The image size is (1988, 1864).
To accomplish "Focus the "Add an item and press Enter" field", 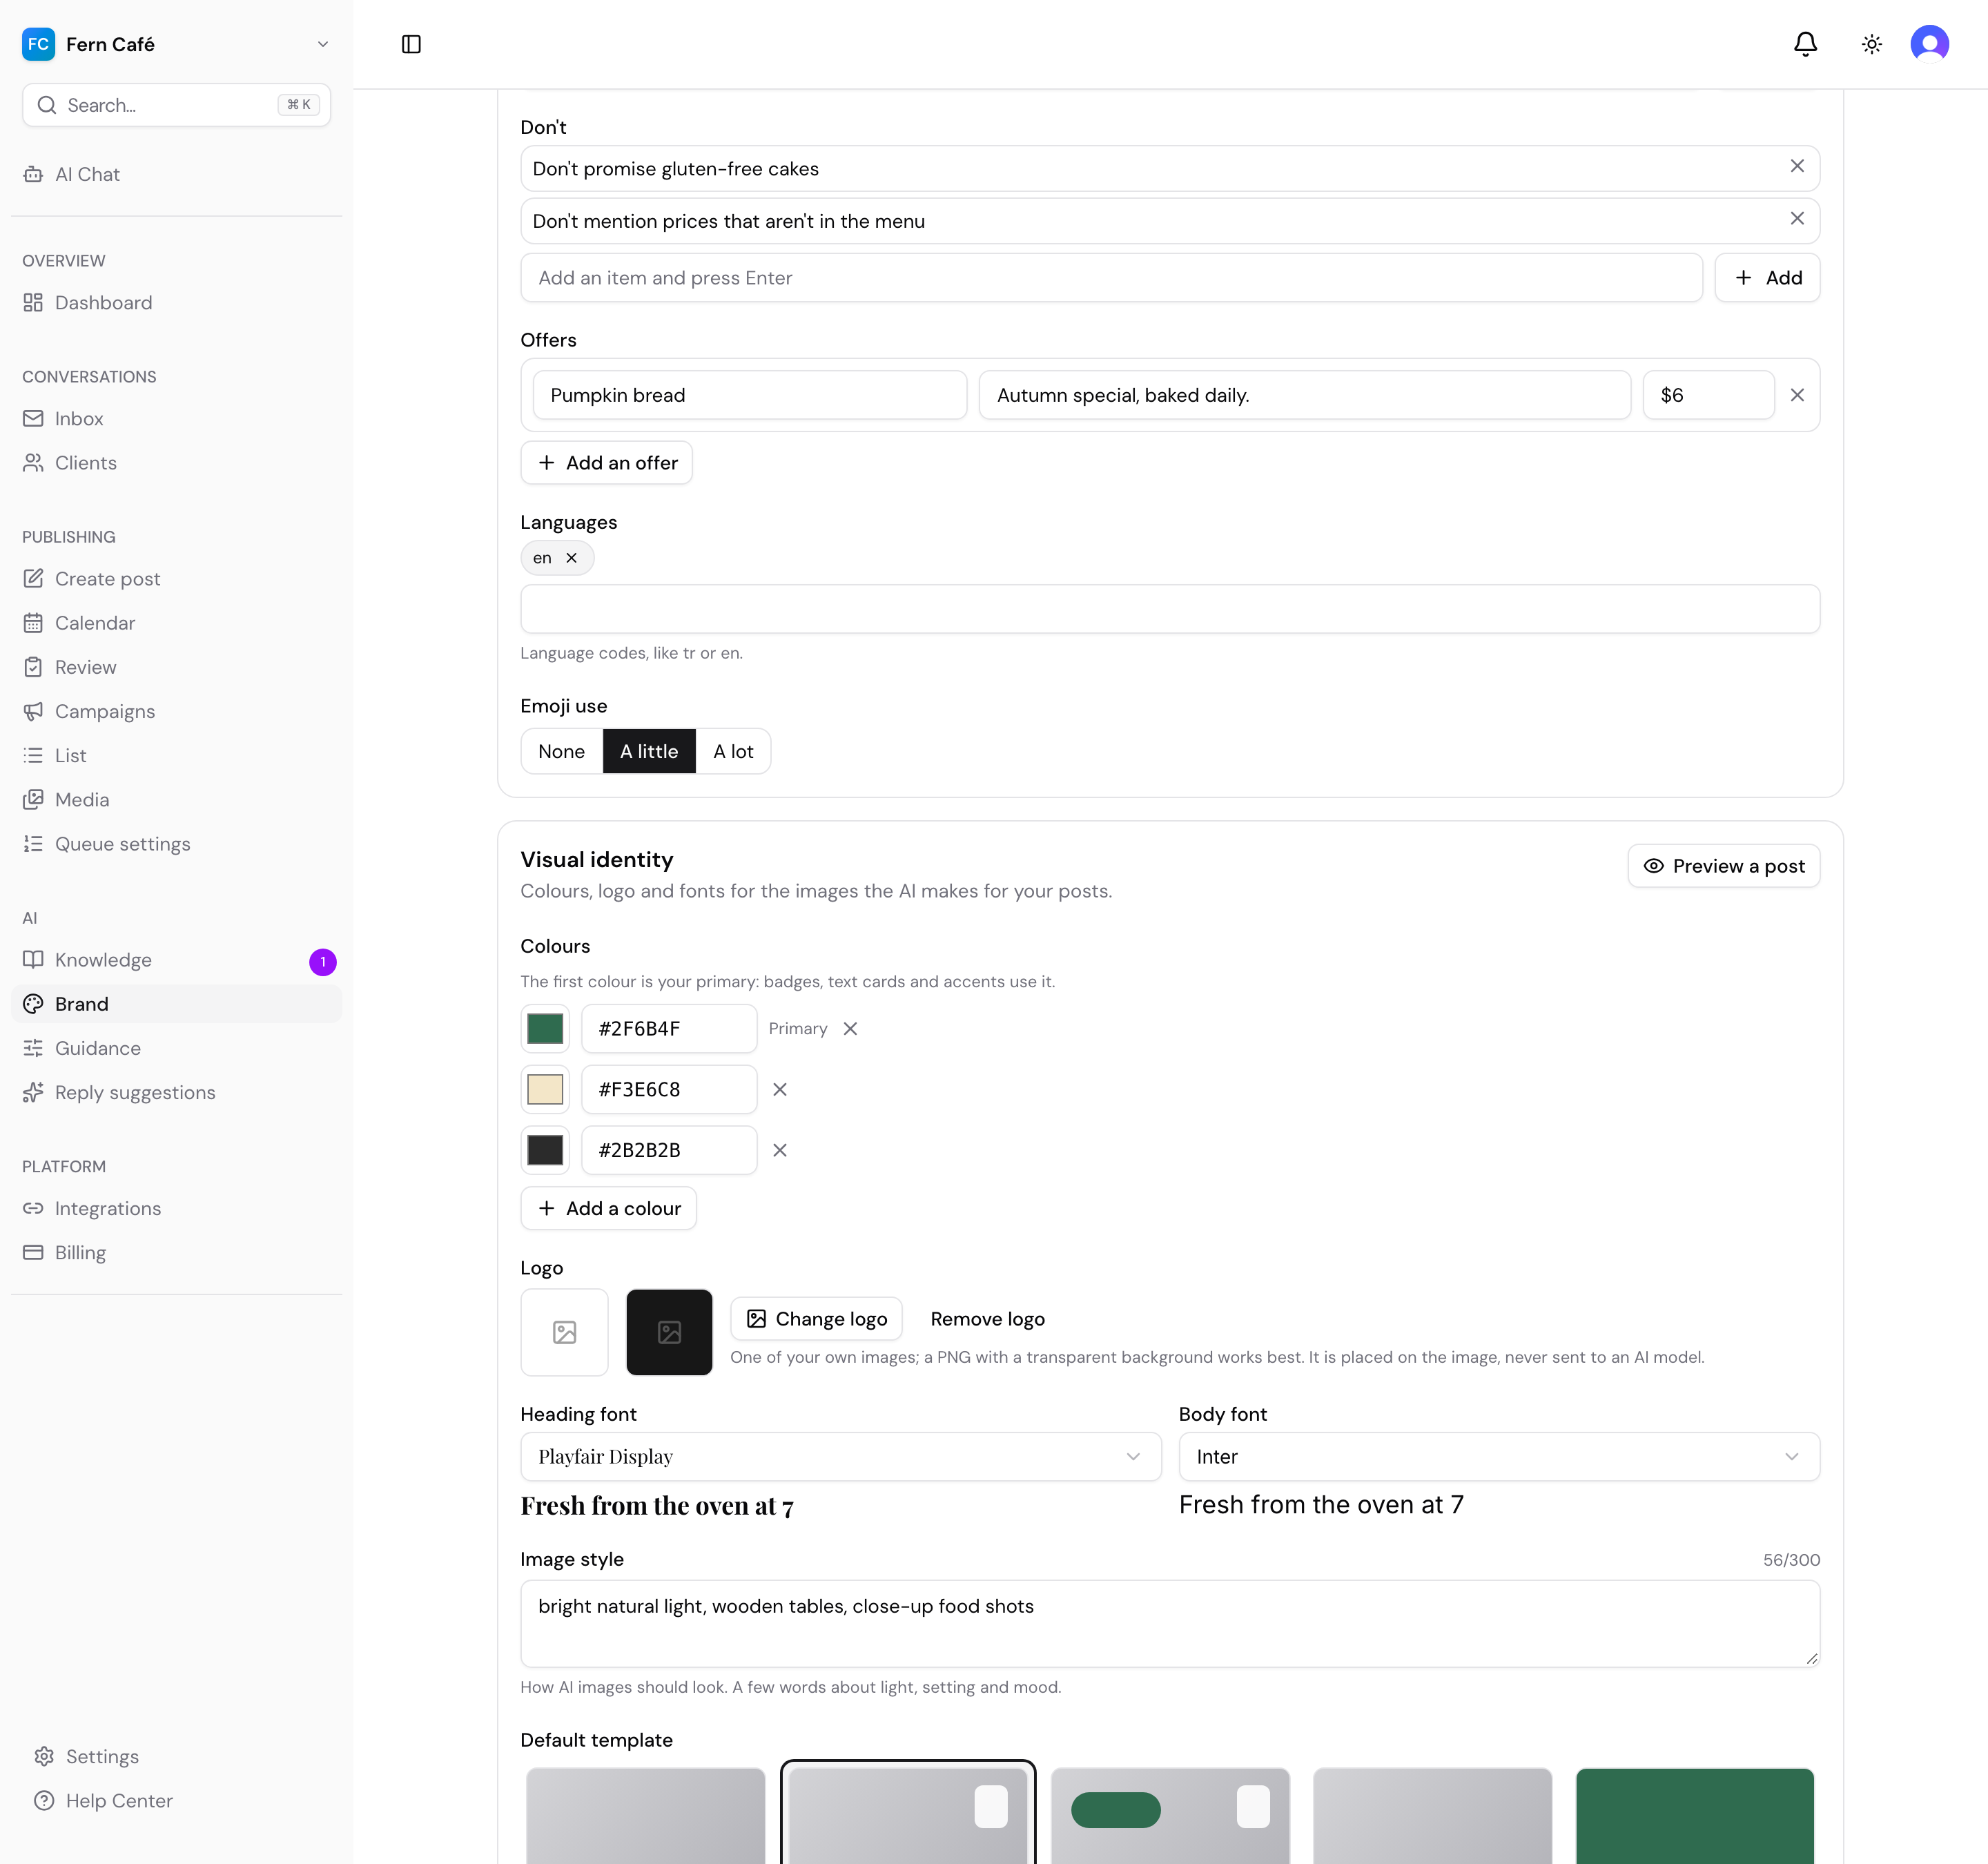I will tap(1111, 277).
